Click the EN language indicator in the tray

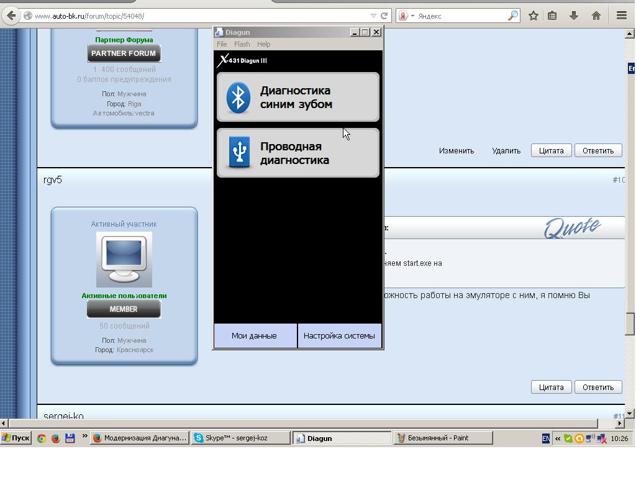point(546,438)
